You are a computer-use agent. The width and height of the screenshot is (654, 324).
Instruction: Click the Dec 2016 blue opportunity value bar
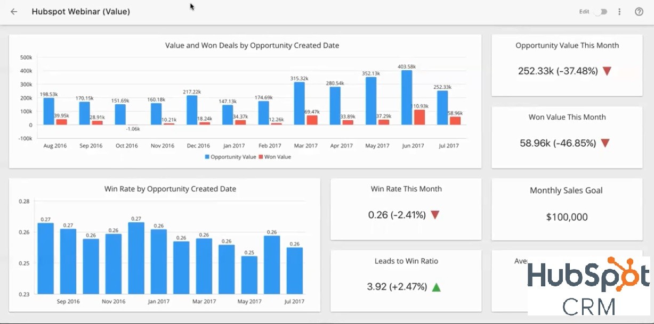[x=192, y=110]
